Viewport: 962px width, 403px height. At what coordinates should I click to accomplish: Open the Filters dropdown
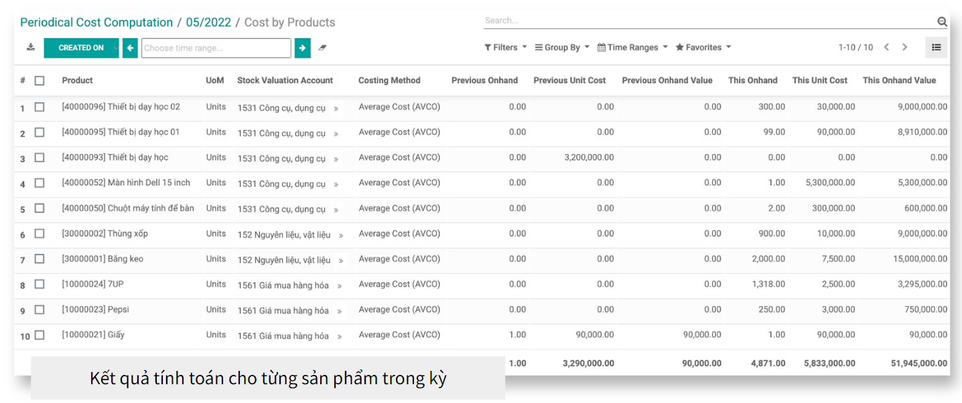[x=505, y=48]
